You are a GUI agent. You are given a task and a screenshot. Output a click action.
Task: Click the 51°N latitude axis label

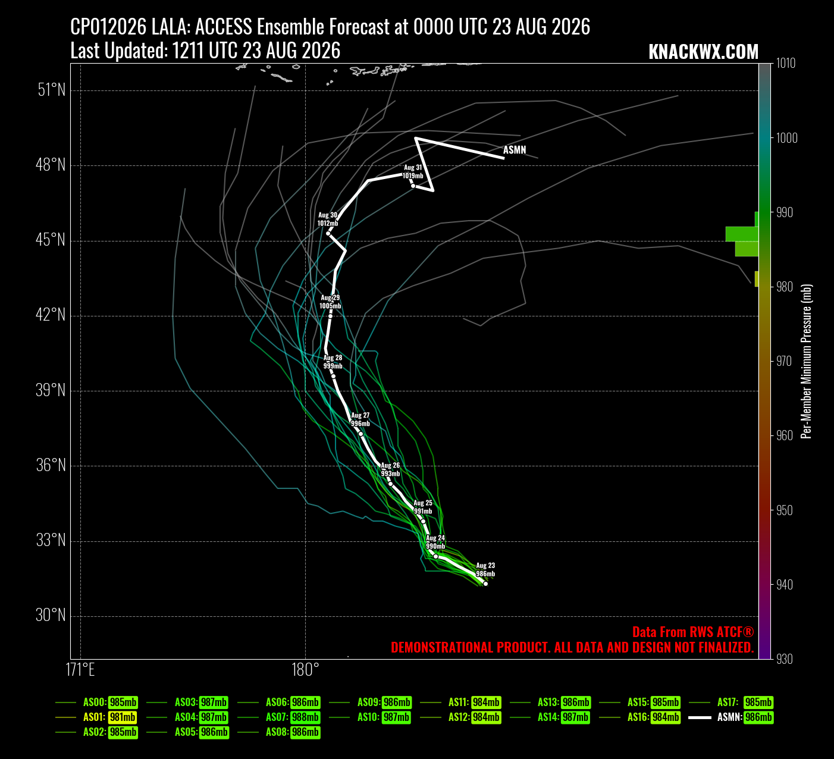(x=51, y=90)
